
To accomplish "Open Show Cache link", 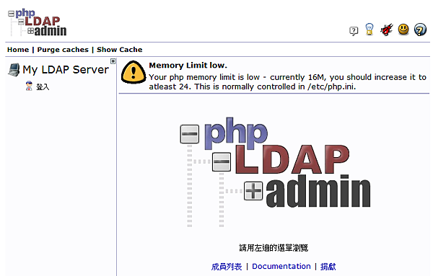I will (x=120, y=50).
